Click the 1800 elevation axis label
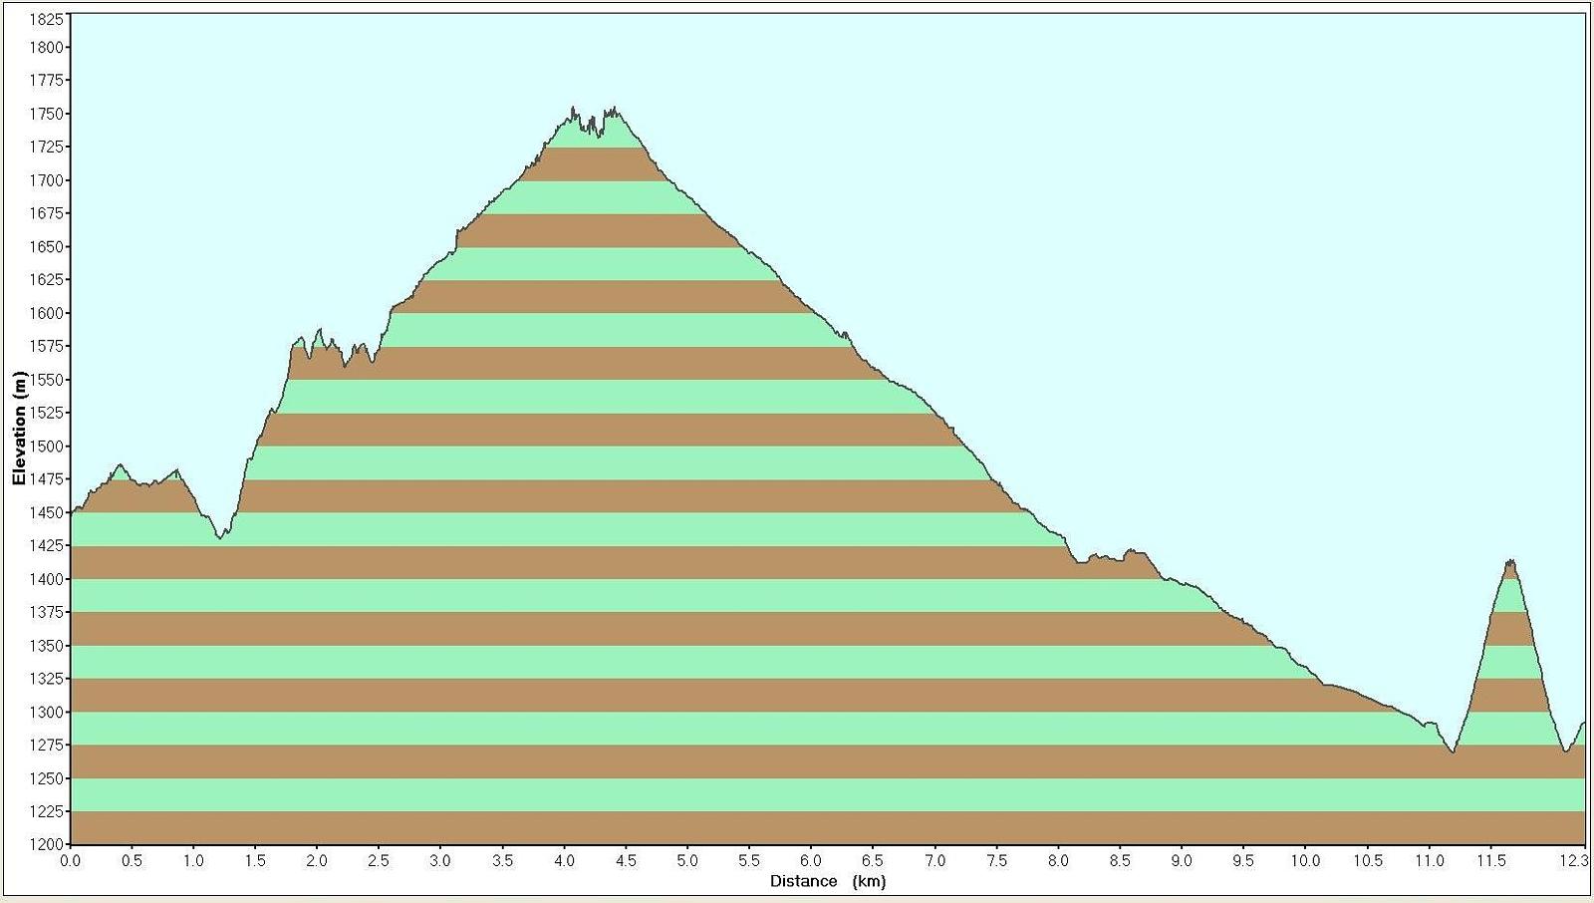This screenshot has width=1594, height=903. click(47, 47)
